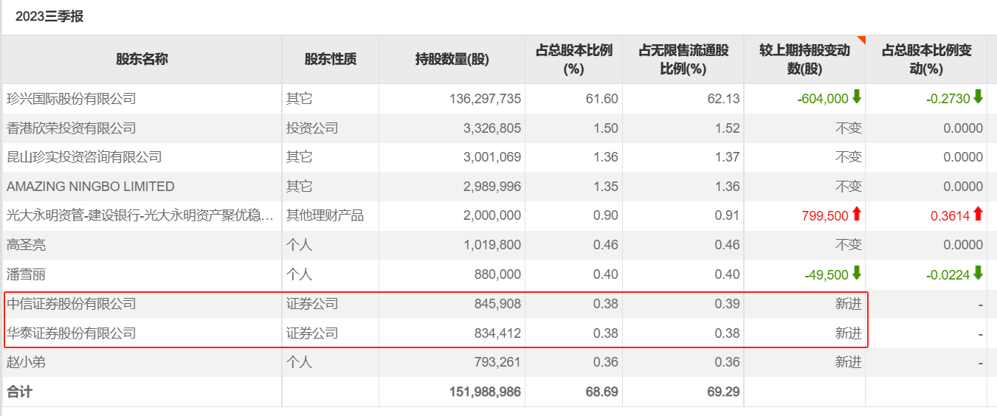997x416 pixels.
Task: Select the 2023三季报 heading
Action: click(49, 16)
